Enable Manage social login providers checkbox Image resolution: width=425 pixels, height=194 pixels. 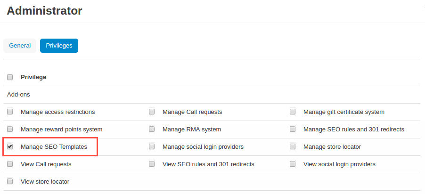[x=152, y=146]
